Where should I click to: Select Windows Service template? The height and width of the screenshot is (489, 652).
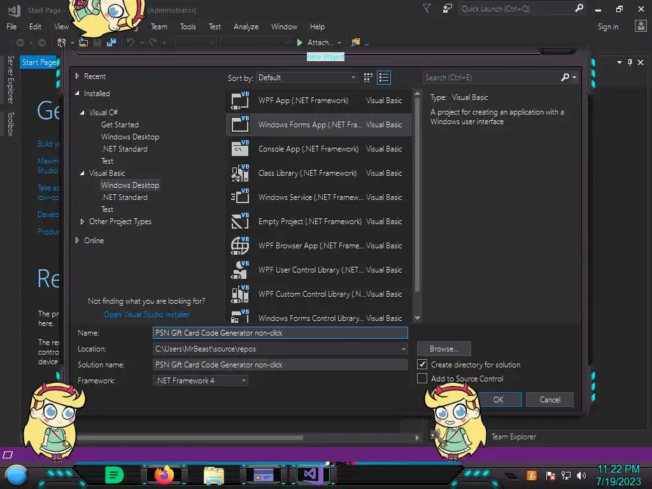click(318, 197)
